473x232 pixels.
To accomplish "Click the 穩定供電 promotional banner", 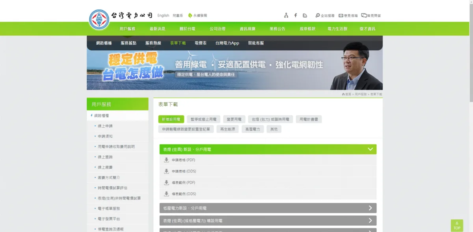I will [x=235, y=70].
